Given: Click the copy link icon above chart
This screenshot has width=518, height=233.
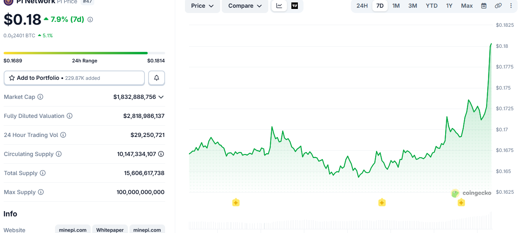Looking at the screenshot, I should click(498, 6).
